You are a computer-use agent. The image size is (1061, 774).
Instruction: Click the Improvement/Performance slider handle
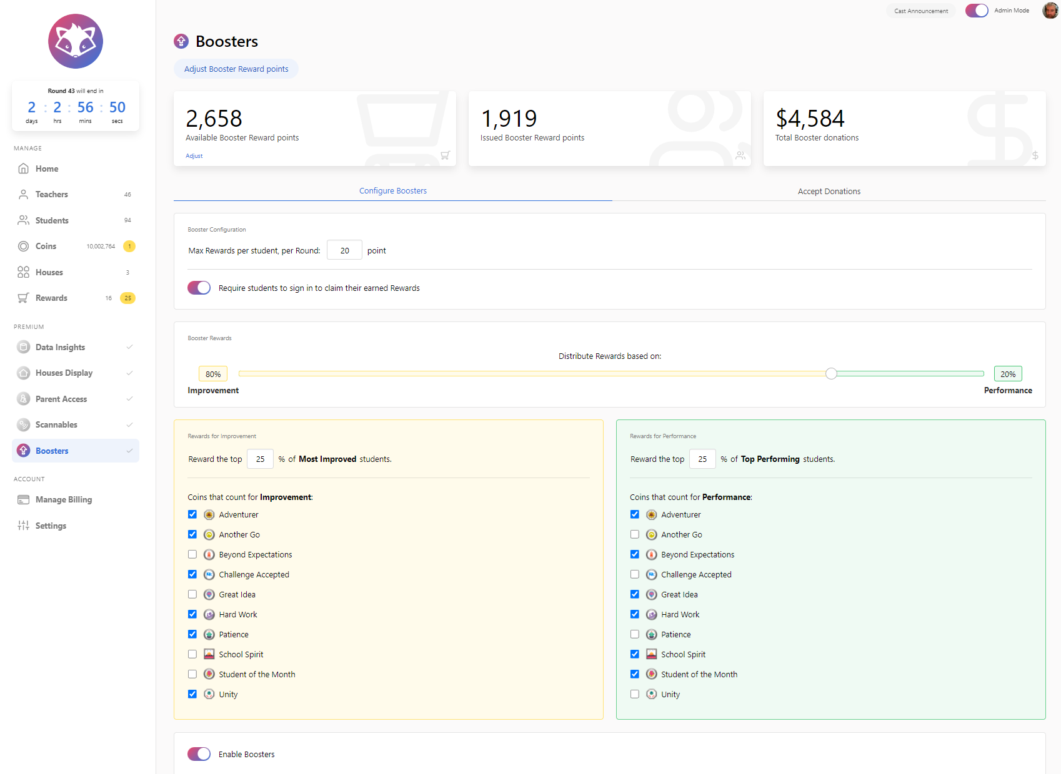pyautogui.click(x=831, y=374)
